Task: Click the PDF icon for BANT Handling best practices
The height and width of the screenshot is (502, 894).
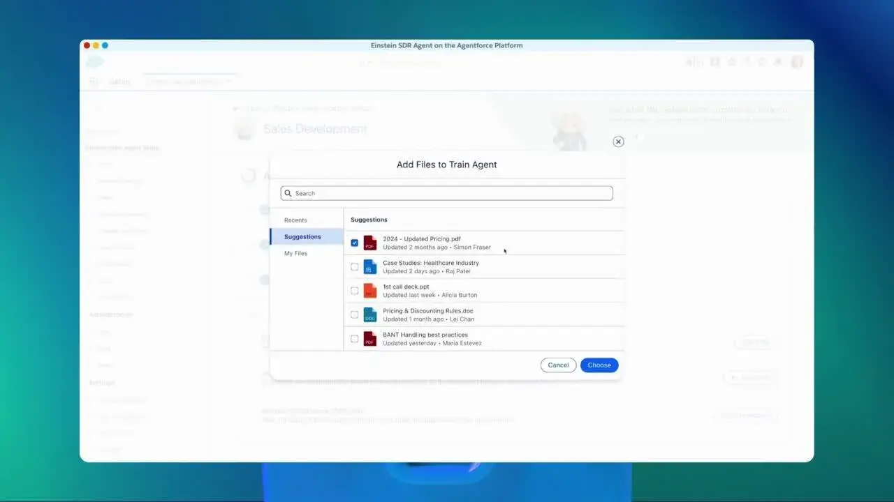Action: click(x=369, y=338)
